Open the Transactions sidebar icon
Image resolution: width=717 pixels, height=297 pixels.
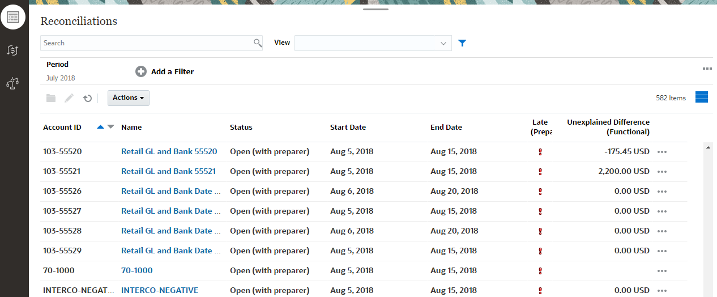point(14,50)
